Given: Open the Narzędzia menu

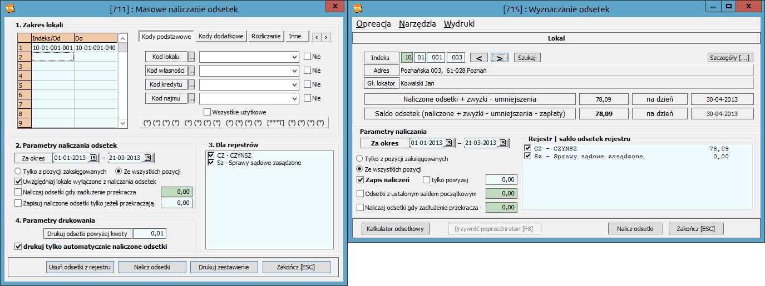Looking at the screenshot, I should pos(417,24).
